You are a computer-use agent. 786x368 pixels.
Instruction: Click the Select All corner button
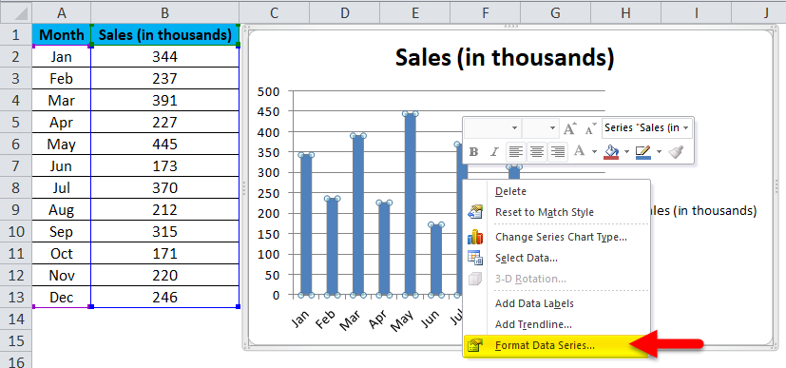pyautogui.click(x=15, y=13)
